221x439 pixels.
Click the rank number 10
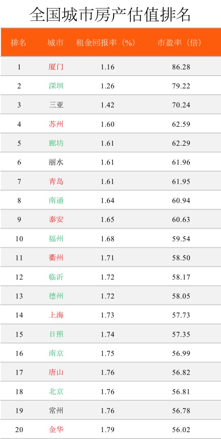[x=19, y=239]
